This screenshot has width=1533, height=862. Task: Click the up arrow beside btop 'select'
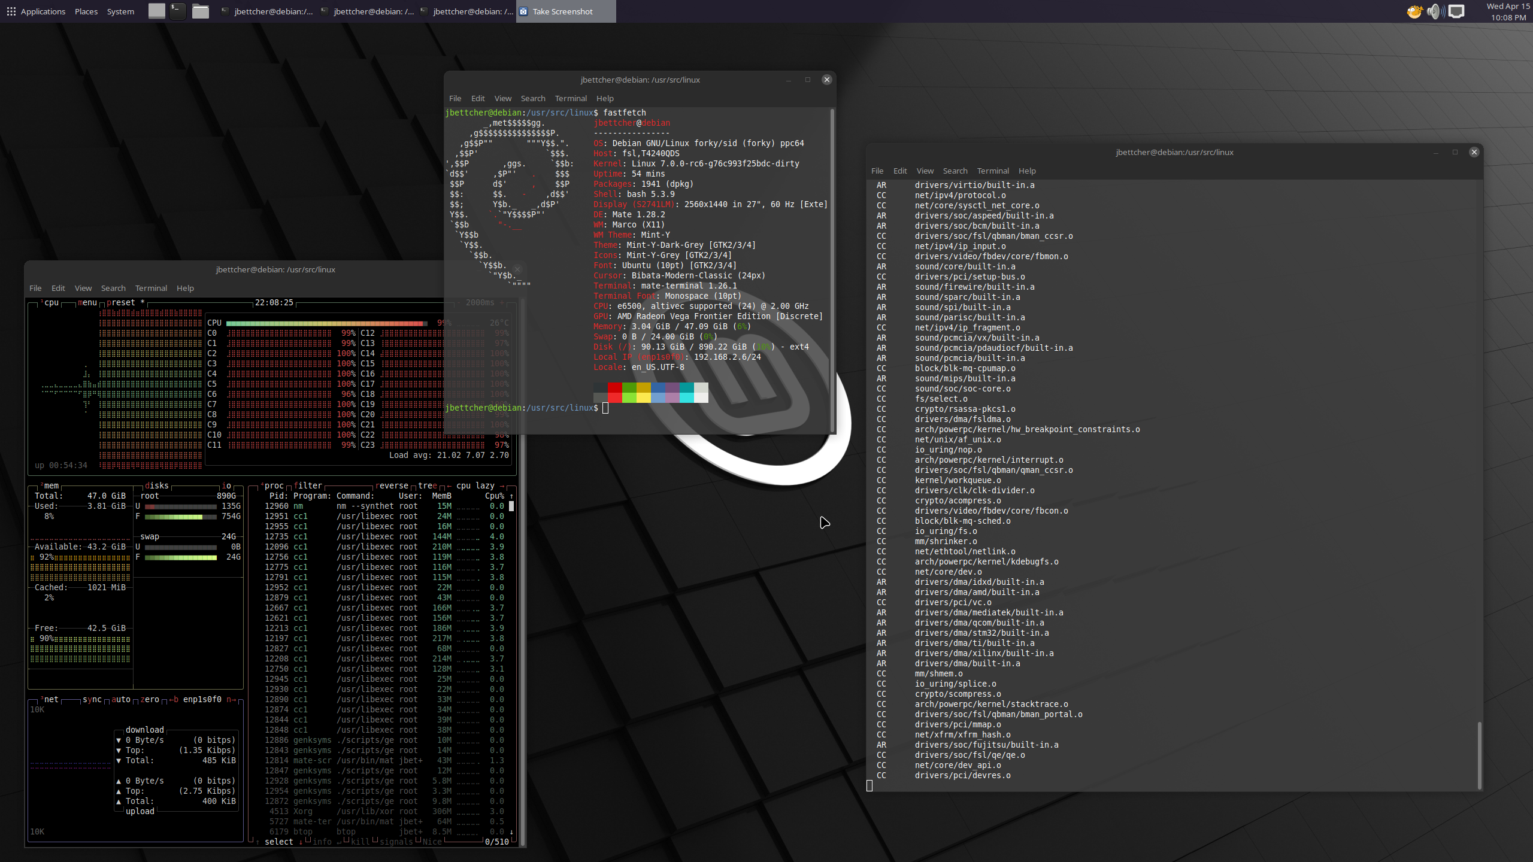point(257,842)
